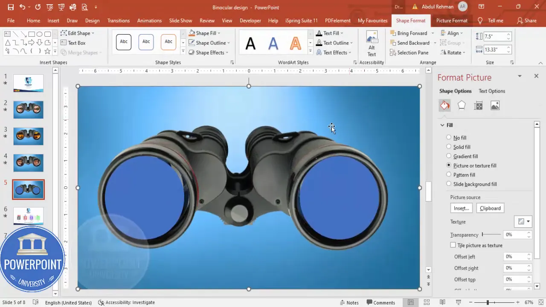Open Comments from status bar
The width and height of the screenshot is (546, 307).
coord(380,302)
